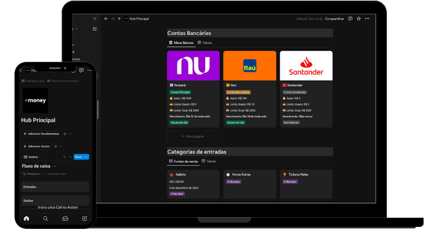This screenshot has height=229, width=437.
Task: Tap the Inbox icon in phone bottom bar
Action: pyautogui.click(x=65, y=219)
